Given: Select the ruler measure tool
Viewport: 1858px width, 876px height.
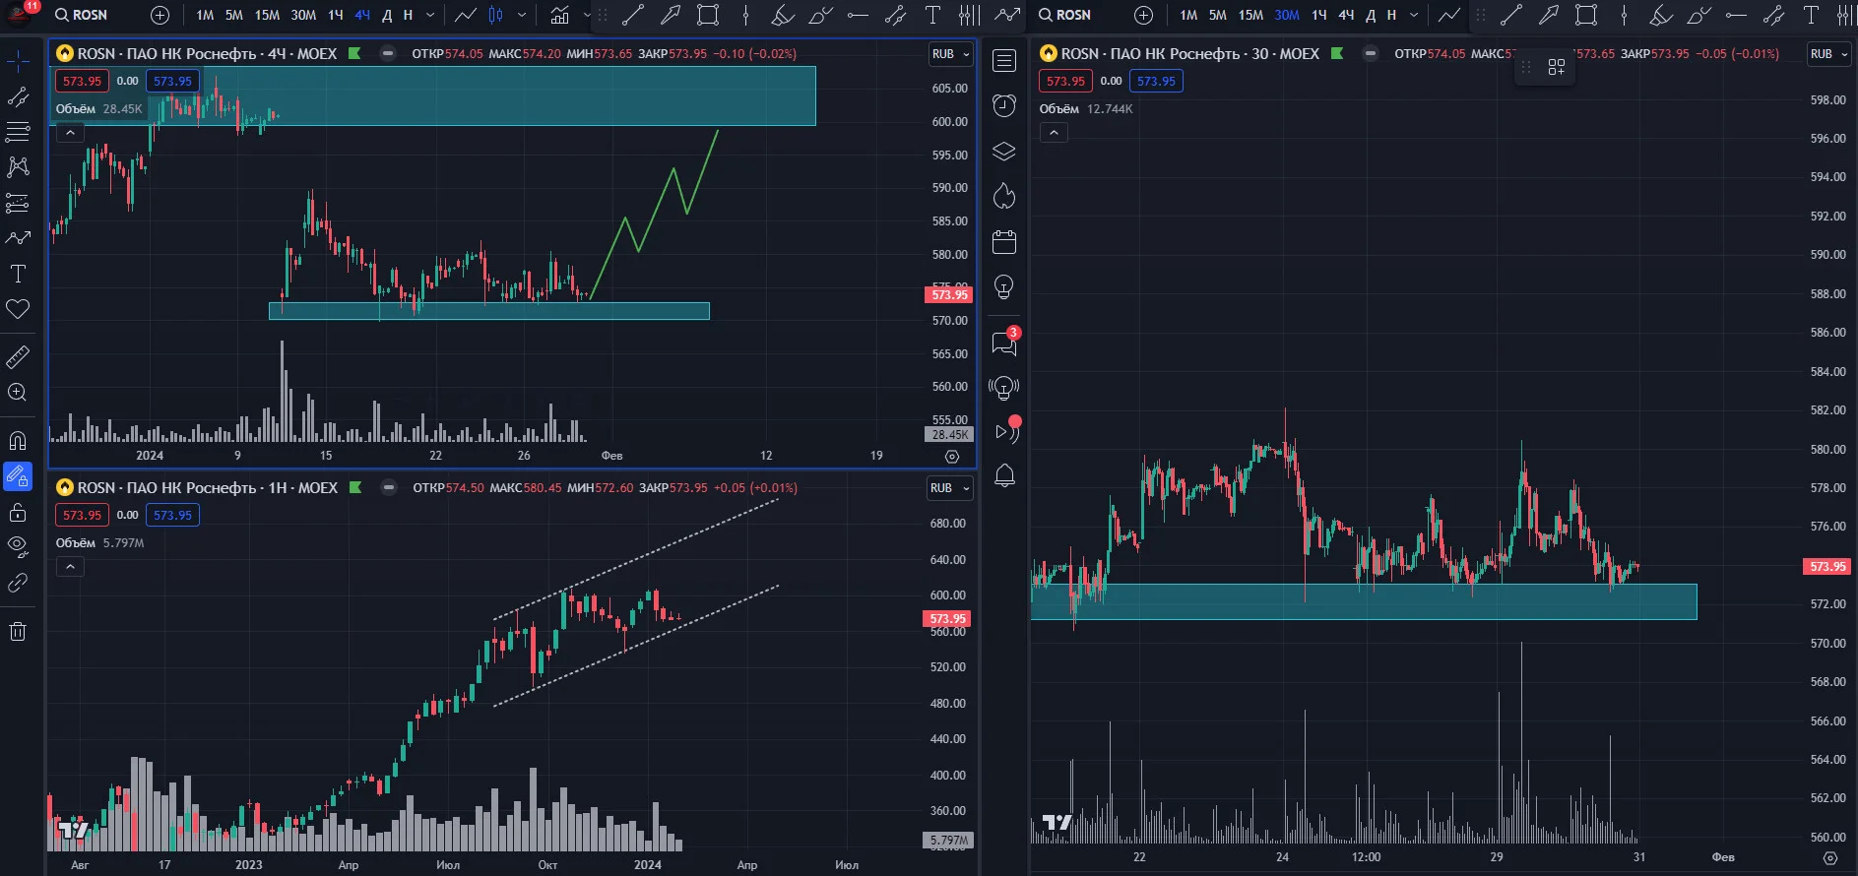Looking at the screenshot, I should point(18,356).
